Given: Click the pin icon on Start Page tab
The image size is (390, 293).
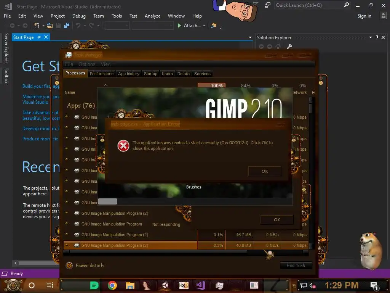Looking at the screenshot, I should pos(39,37).
